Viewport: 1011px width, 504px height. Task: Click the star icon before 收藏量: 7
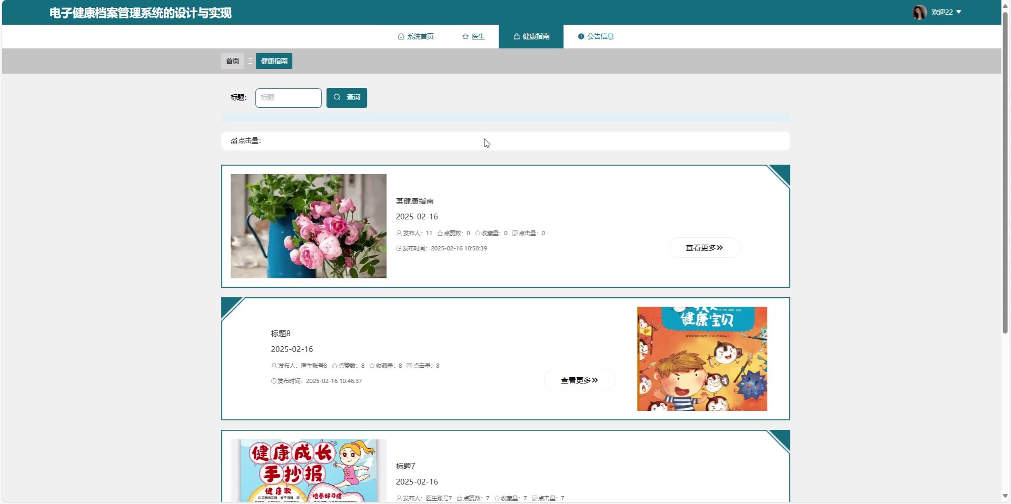[497, 498]
